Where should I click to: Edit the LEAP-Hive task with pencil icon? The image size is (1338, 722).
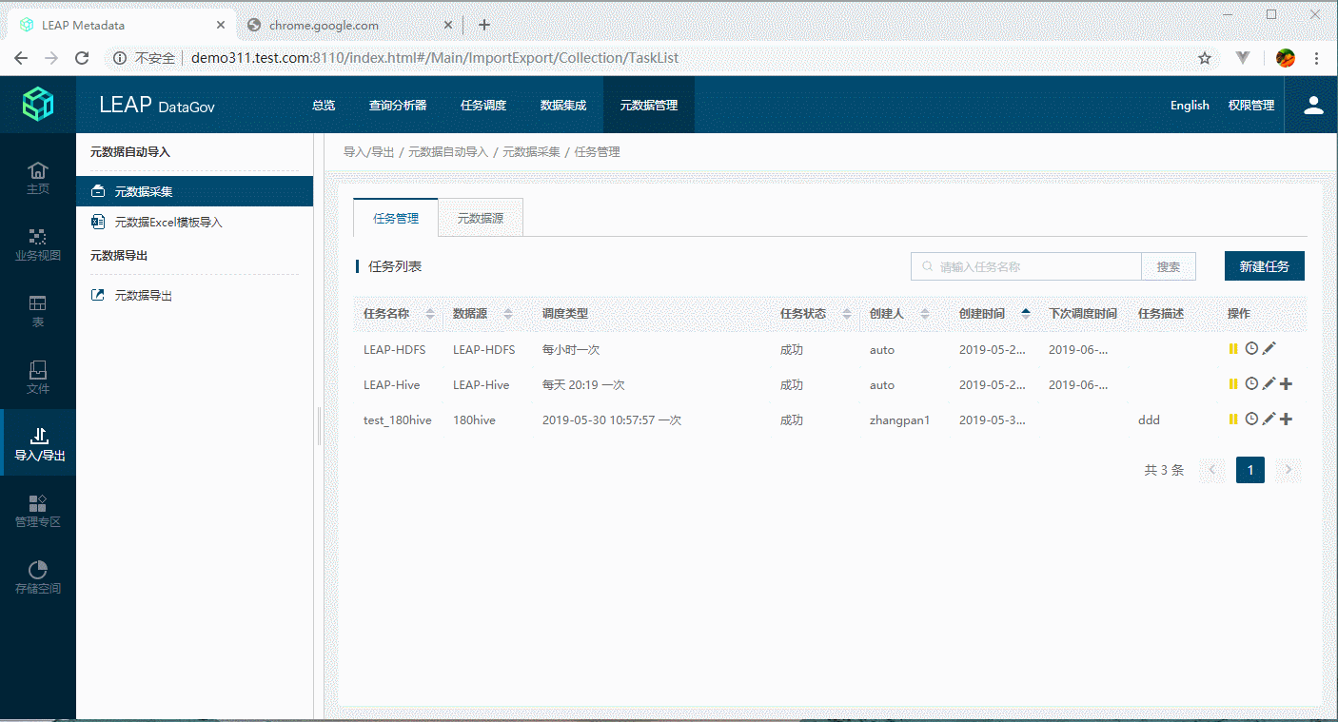(1269, 384)
